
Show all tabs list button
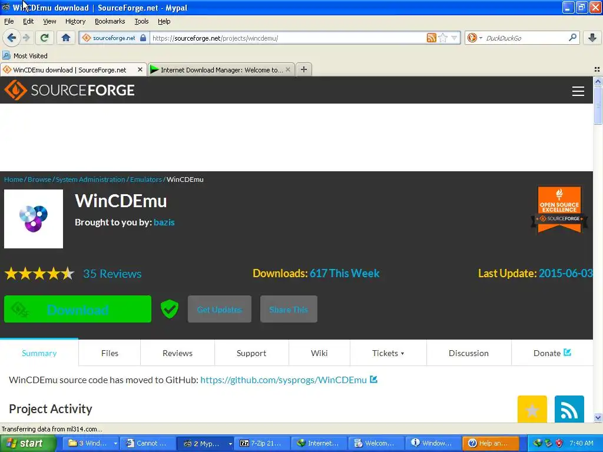[597, 69]
